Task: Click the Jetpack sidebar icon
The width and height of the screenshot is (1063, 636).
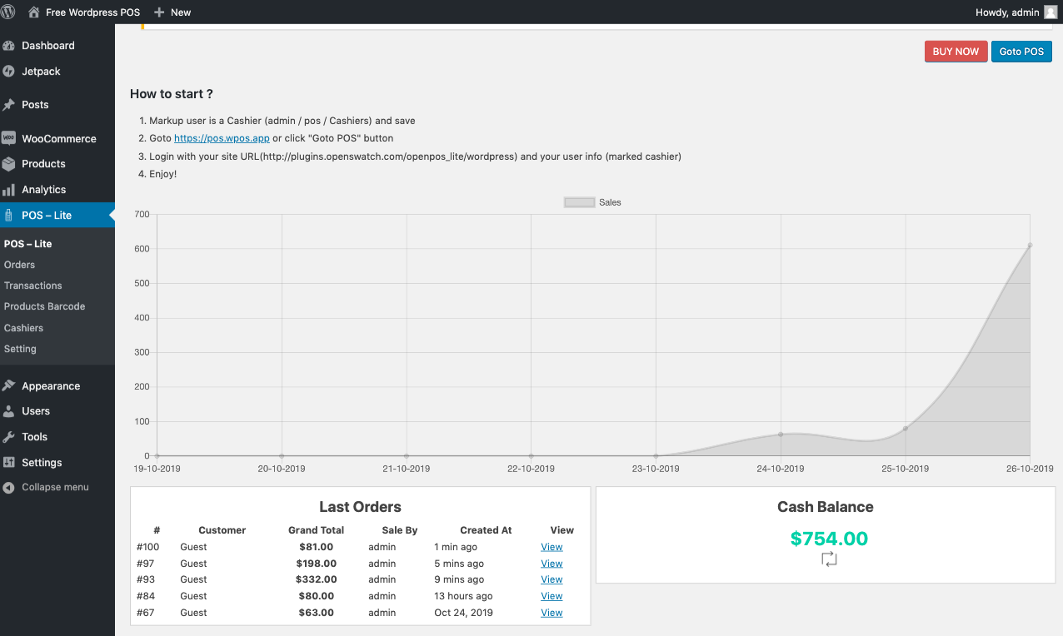Action: [9, 72]
